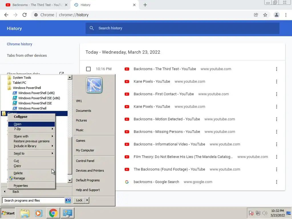This screenshot has width=292, height=219.
Task: Select Tabs from other devices
Action: pos(27,56)
